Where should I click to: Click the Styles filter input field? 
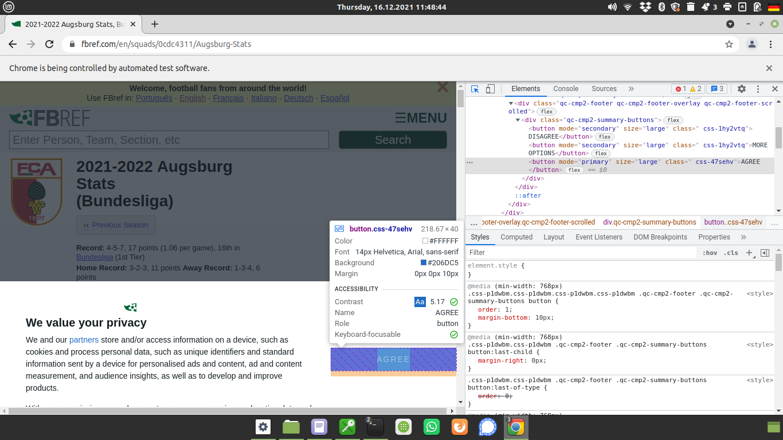pyautogui.click(x=581, y=253)
